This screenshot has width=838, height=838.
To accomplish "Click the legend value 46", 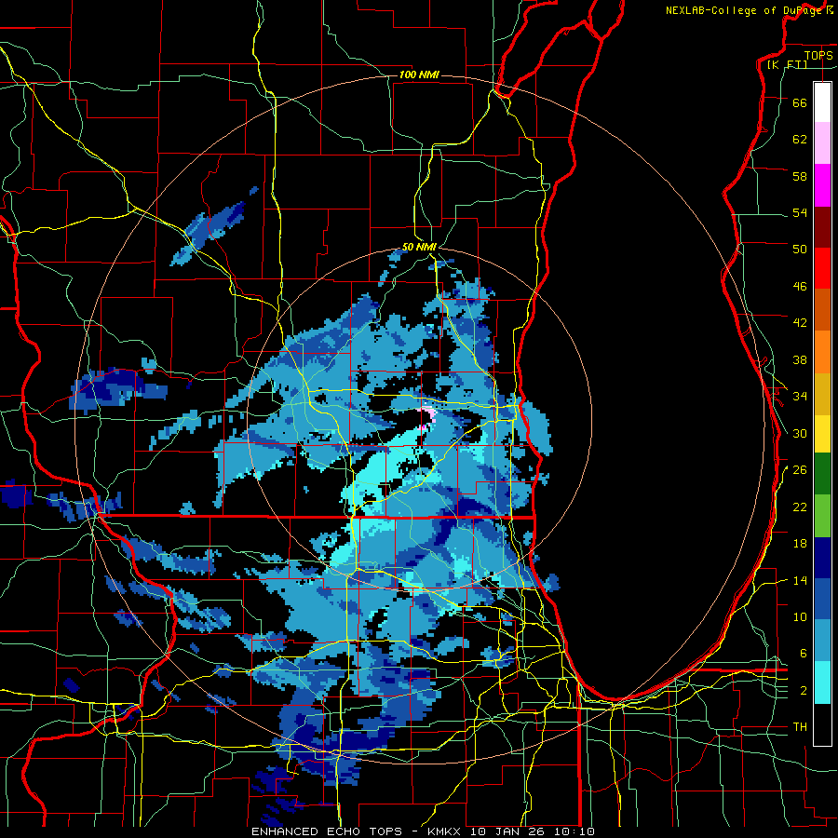I will click(x=800, y=287).
